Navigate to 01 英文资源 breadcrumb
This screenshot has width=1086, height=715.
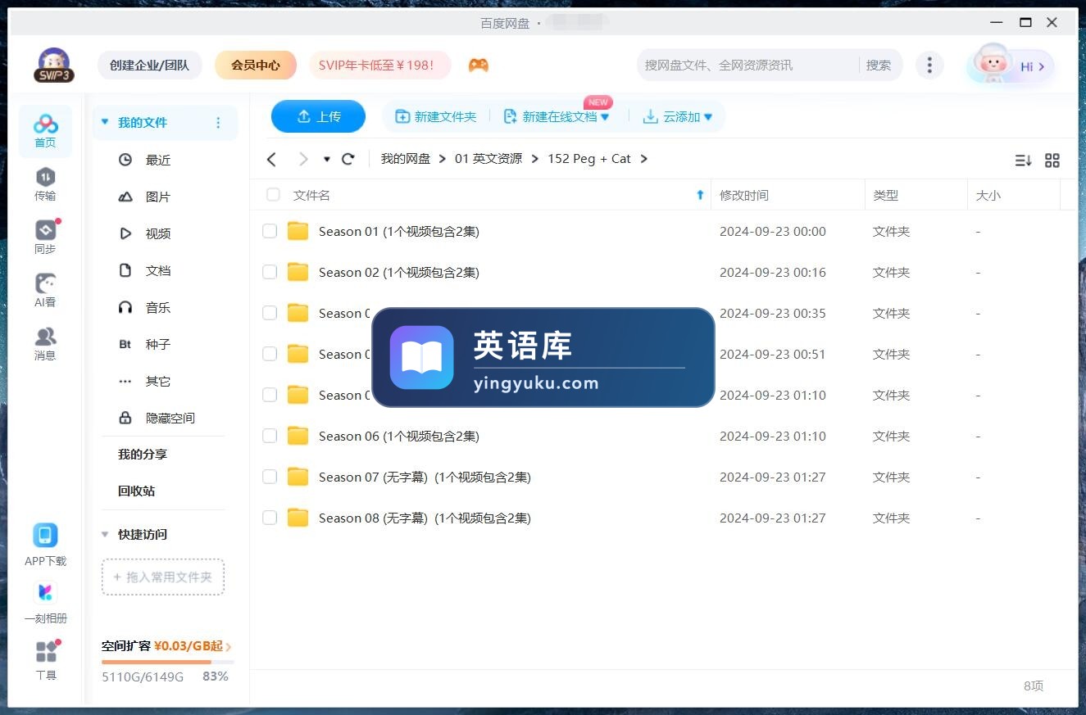click(488, 159)
